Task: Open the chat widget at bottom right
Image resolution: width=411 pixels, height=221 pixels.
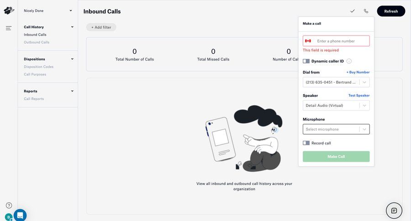Action: (x=394, y=210)
